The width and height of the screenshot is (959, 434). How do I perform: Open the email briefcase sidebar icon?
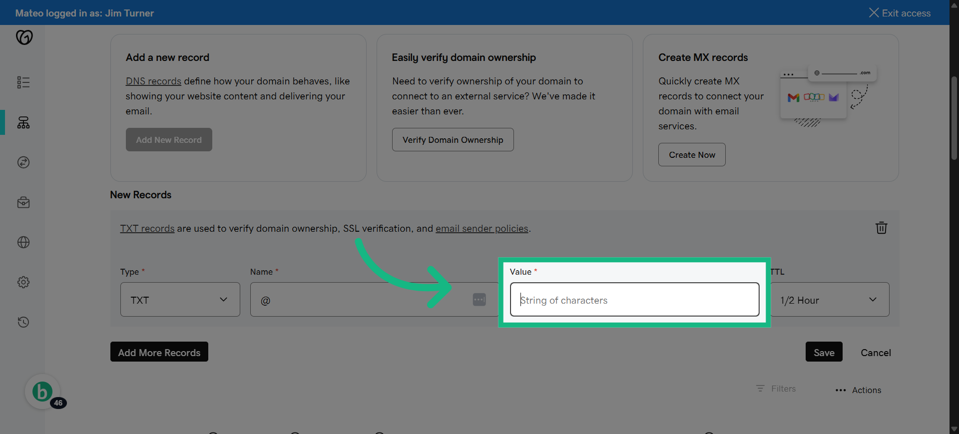point(23,202)
